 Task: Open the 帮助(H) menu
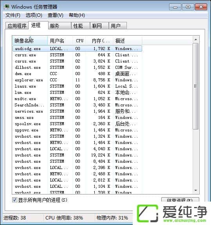[77, 15]
